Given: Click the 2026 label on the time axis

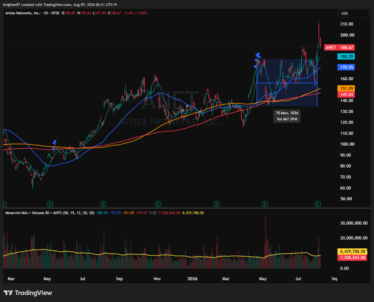Looking at the screenshot, I should [x=192, y=279].
